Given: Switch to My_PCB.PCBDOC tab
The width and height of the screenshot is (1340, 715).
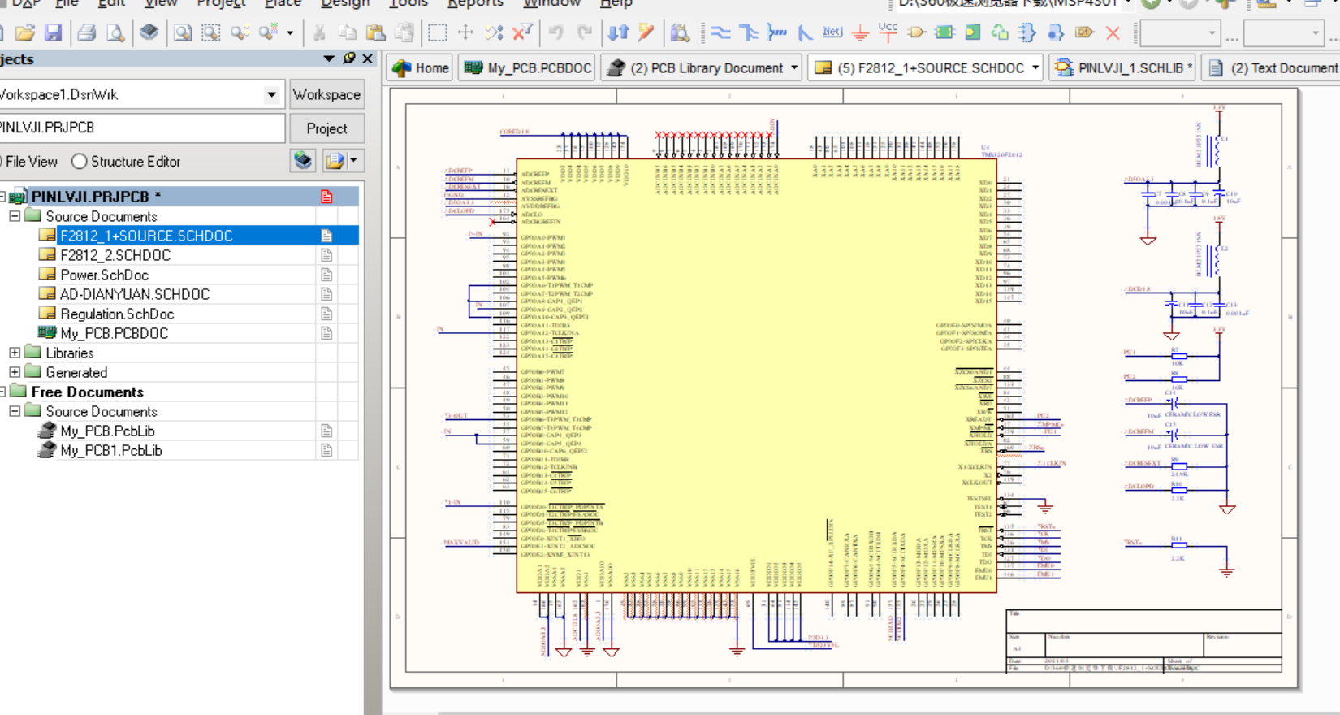Looking at the screenshot, I should 527,68.
